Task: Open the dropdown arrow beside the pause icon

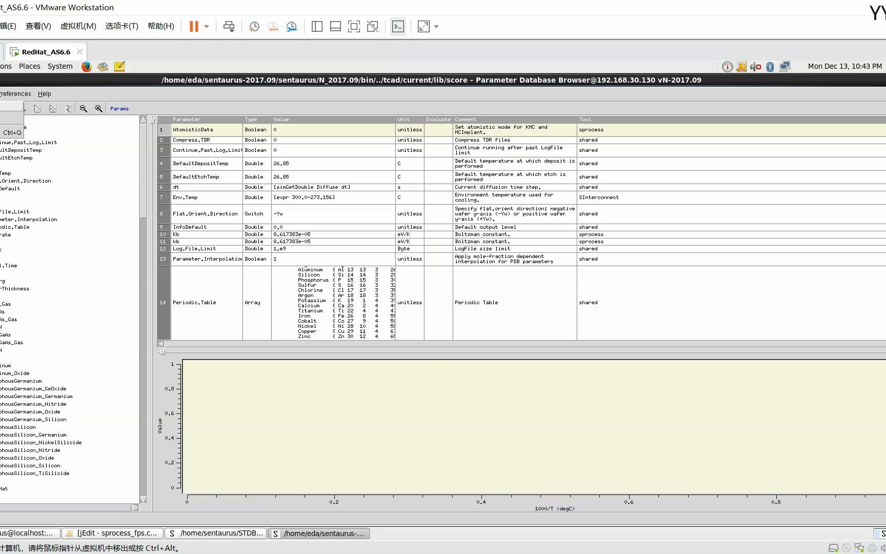Action: (207, 27)
